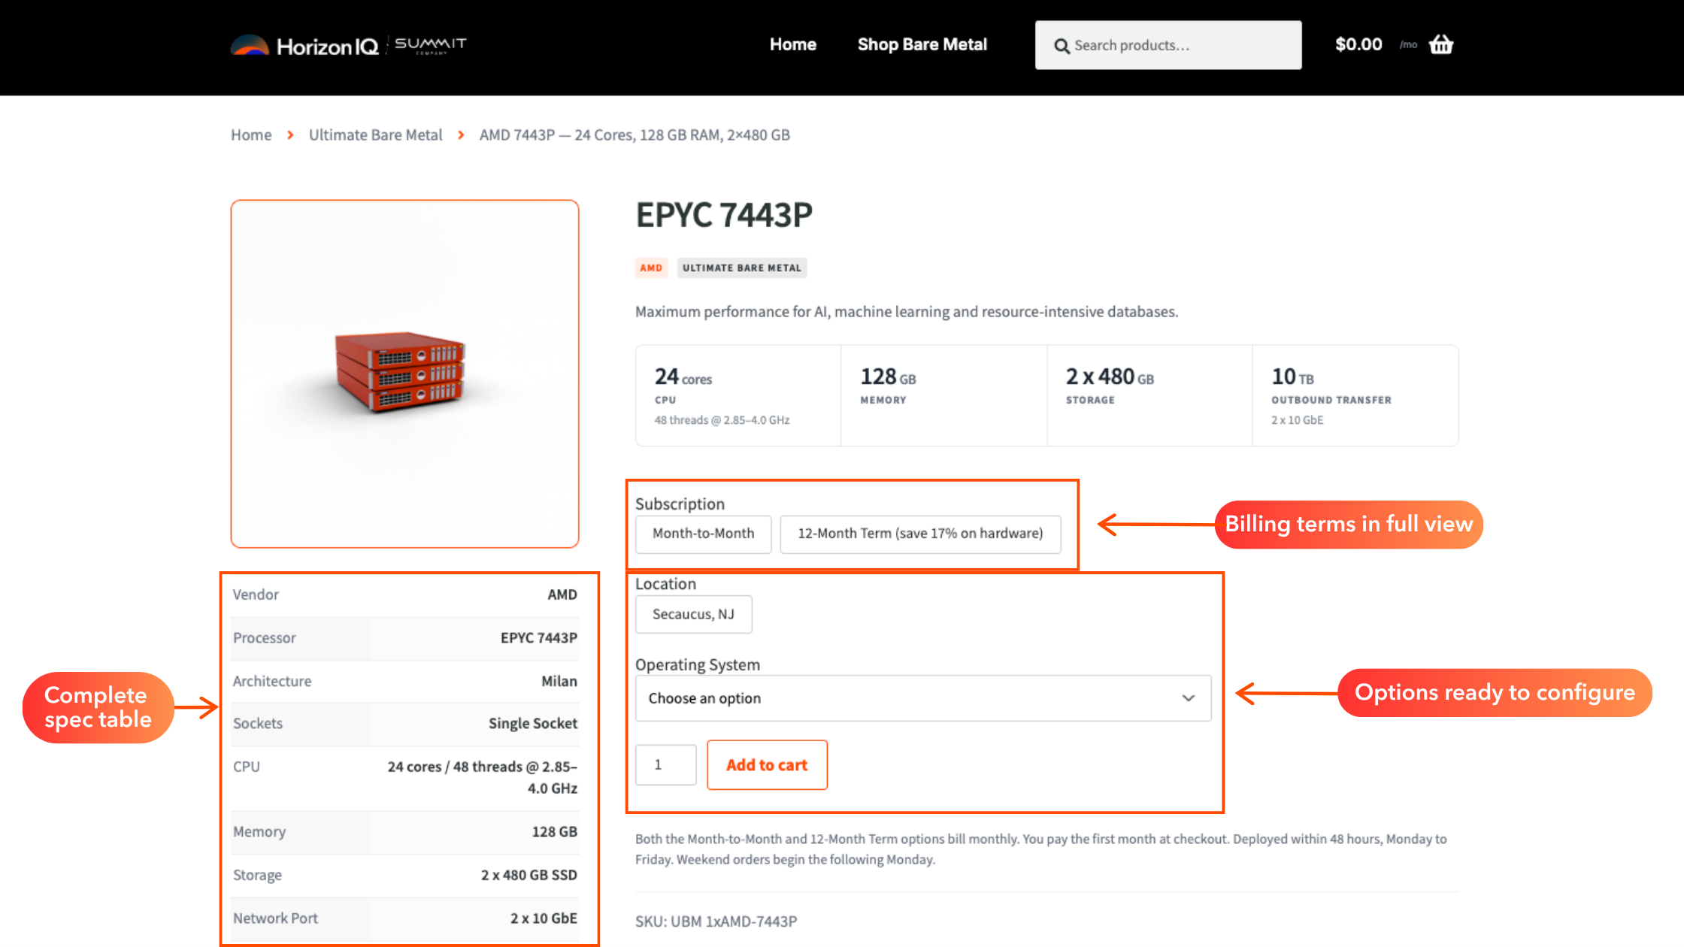Click the 2 x 480 GB SSD value
This screenshot has width=1684, height=947.
(529, 875)
